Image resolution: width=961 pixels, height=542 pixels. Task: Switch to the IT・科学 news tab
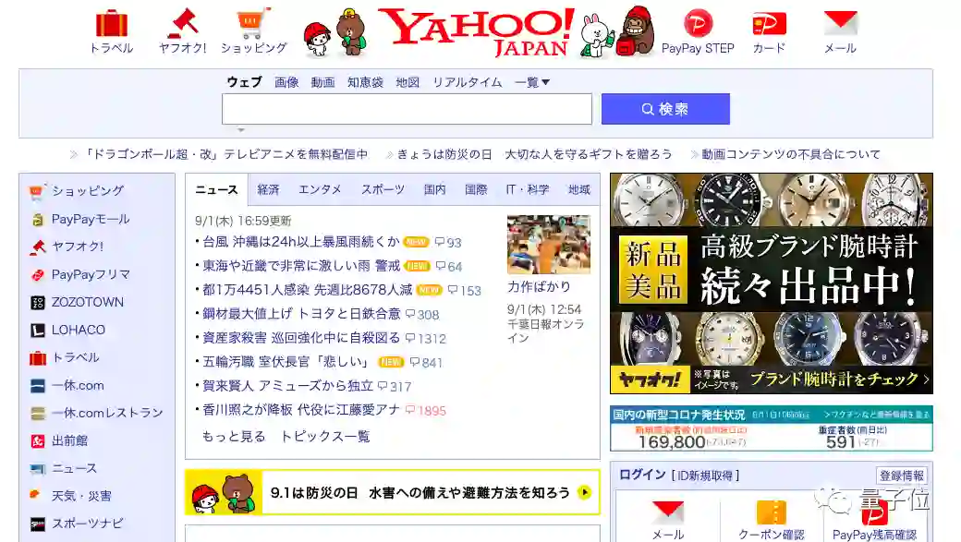pos(527,190)
